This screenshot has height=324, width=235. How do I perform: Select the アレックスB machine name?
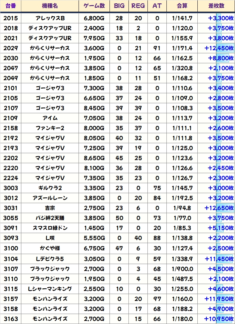50,18
